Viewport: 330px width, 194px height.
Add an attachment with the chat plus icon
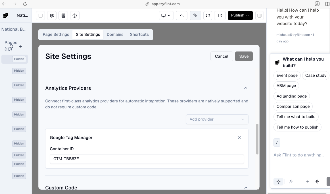click(x=308, y=181)
